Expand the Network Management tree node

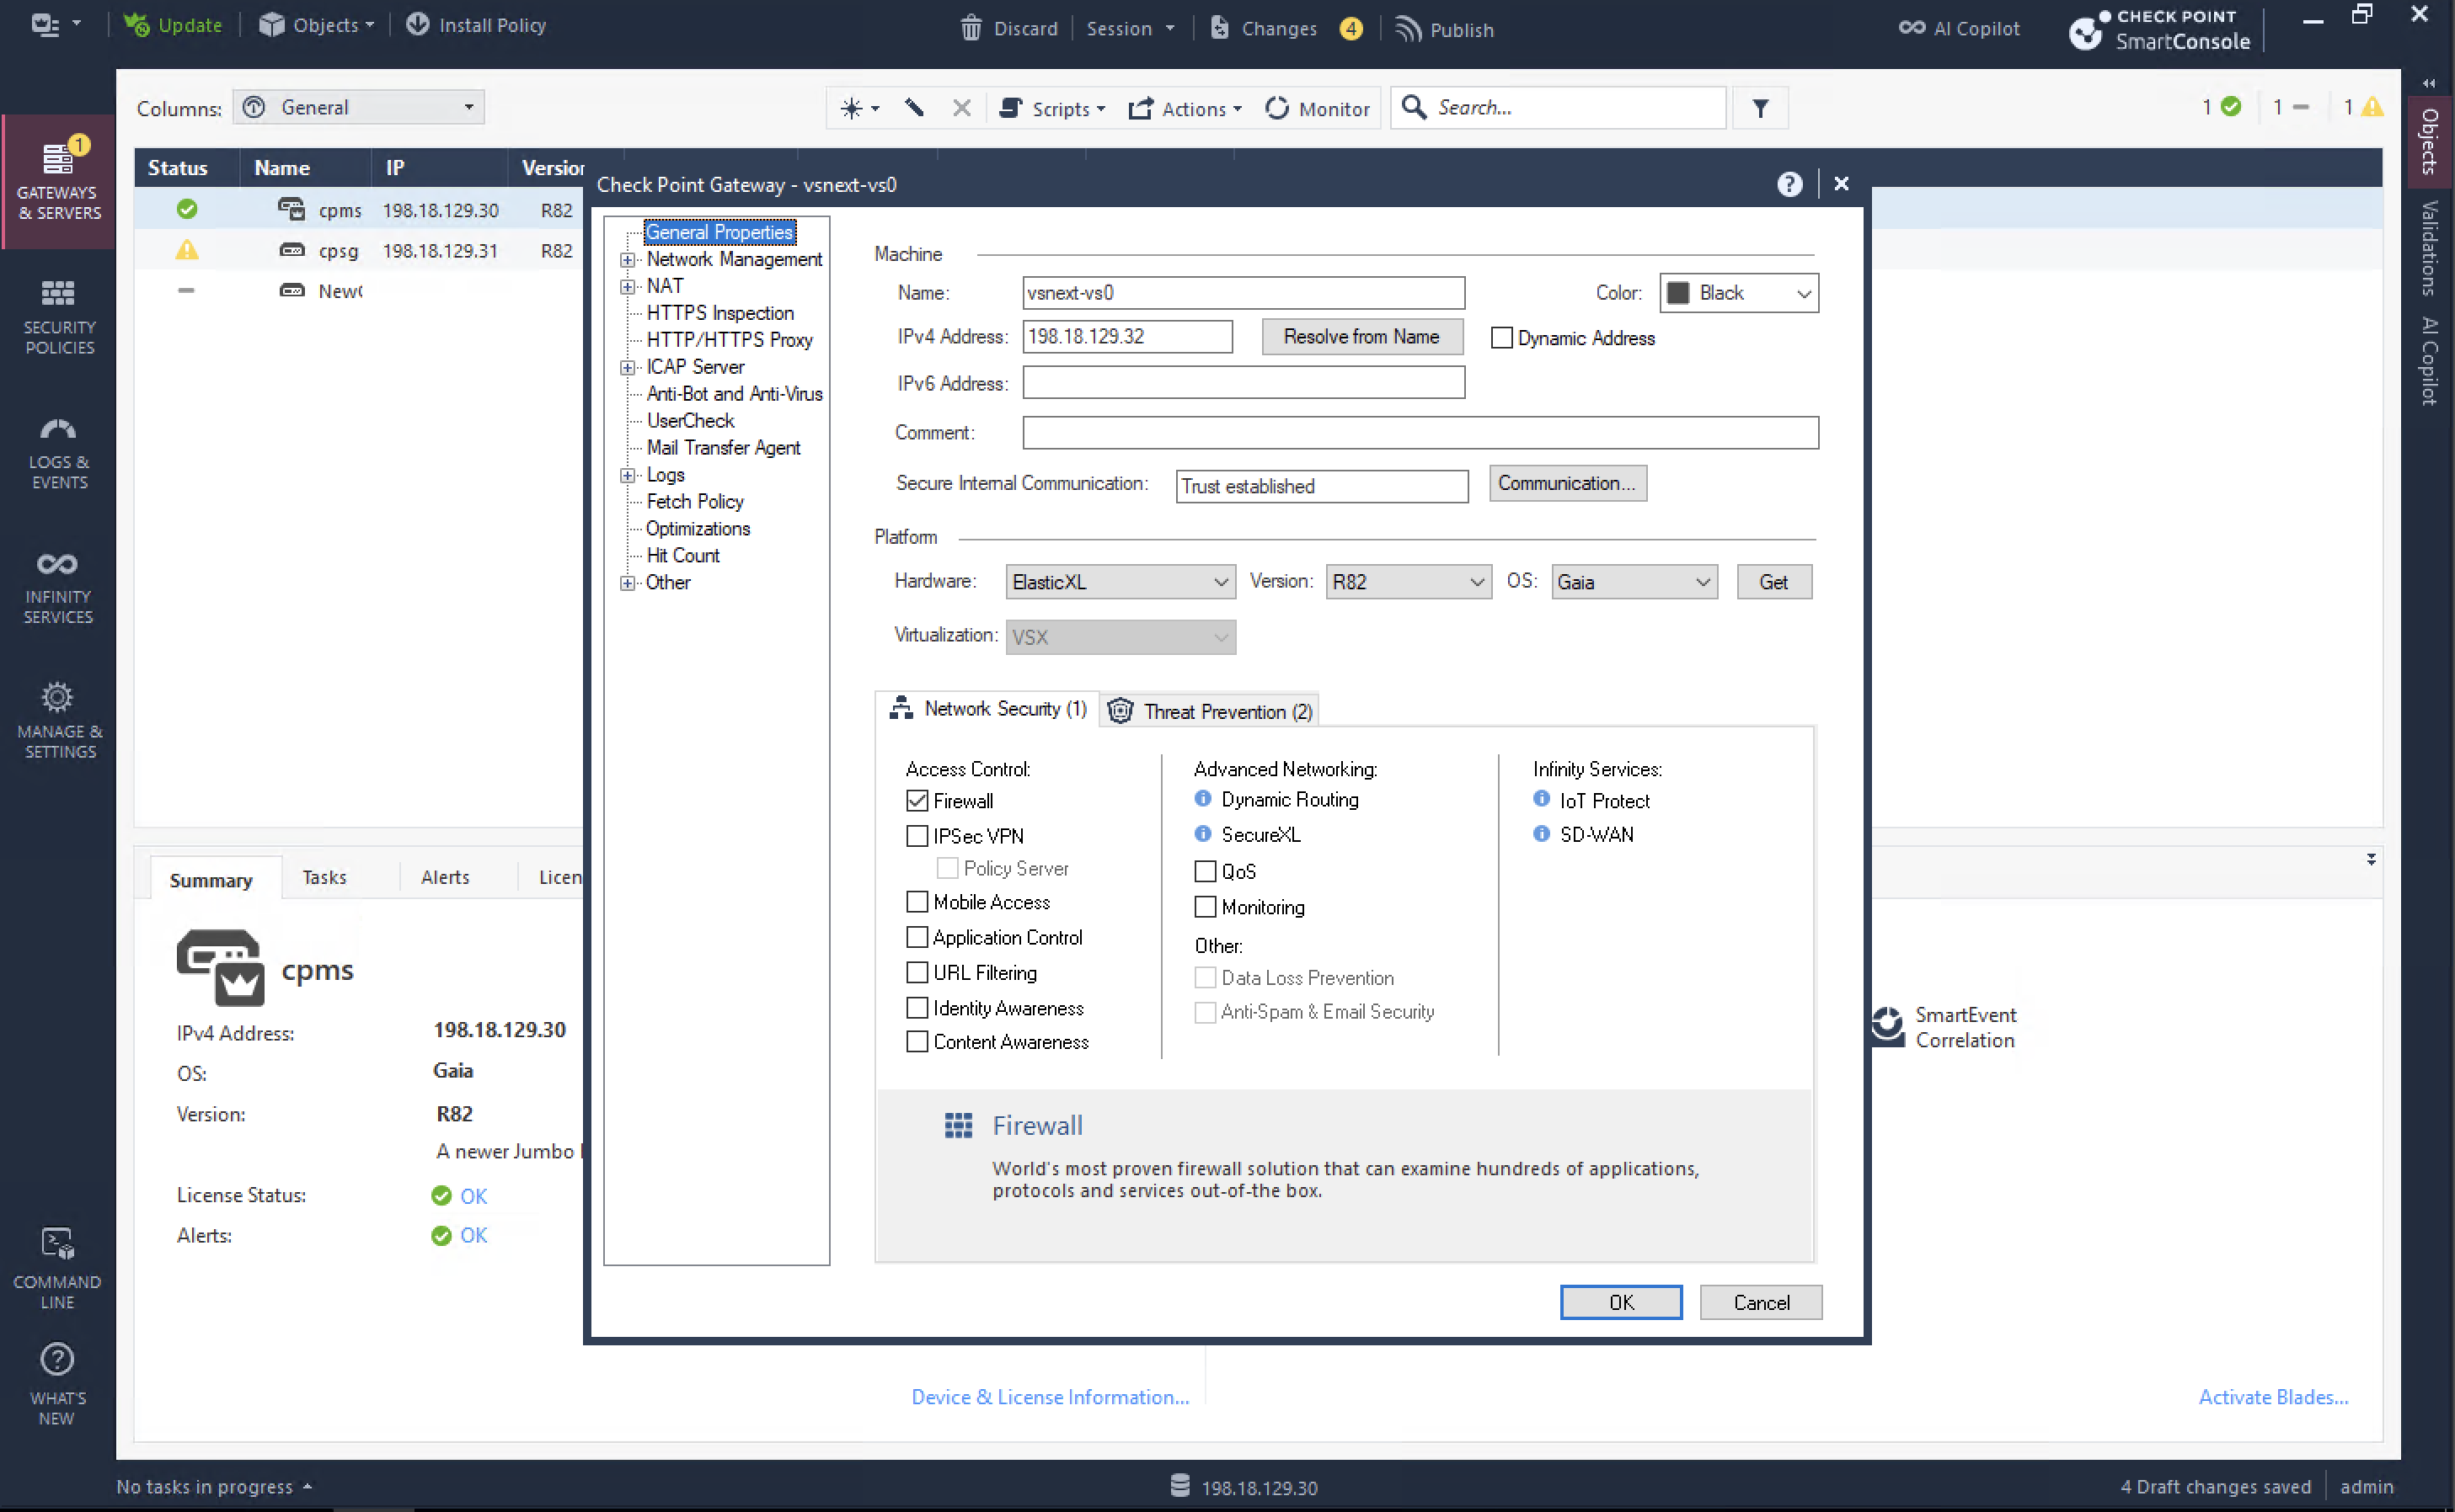628,260
